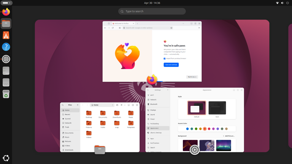Choose the blue accent color

187,129
